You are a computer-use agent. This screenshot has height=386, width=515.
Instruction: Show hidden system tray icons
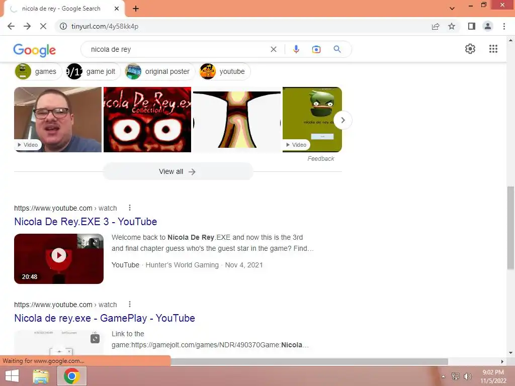click(443, 376)
